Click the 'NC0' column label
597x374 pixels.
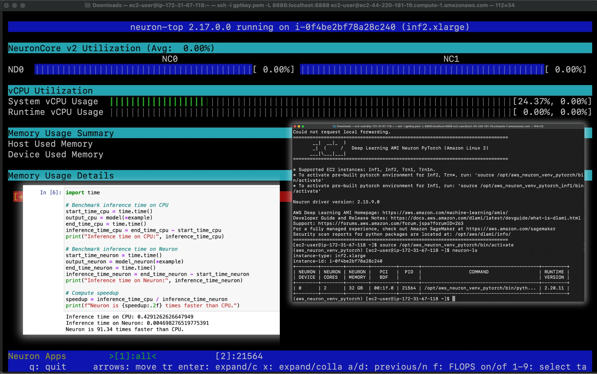(170, 59)
